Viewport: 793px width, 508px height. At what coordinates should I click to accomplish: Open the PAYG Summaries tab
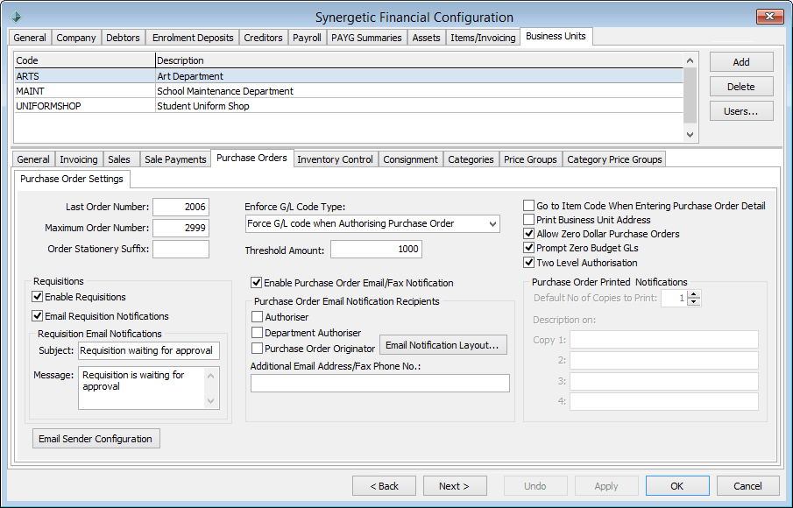(366, 38)
